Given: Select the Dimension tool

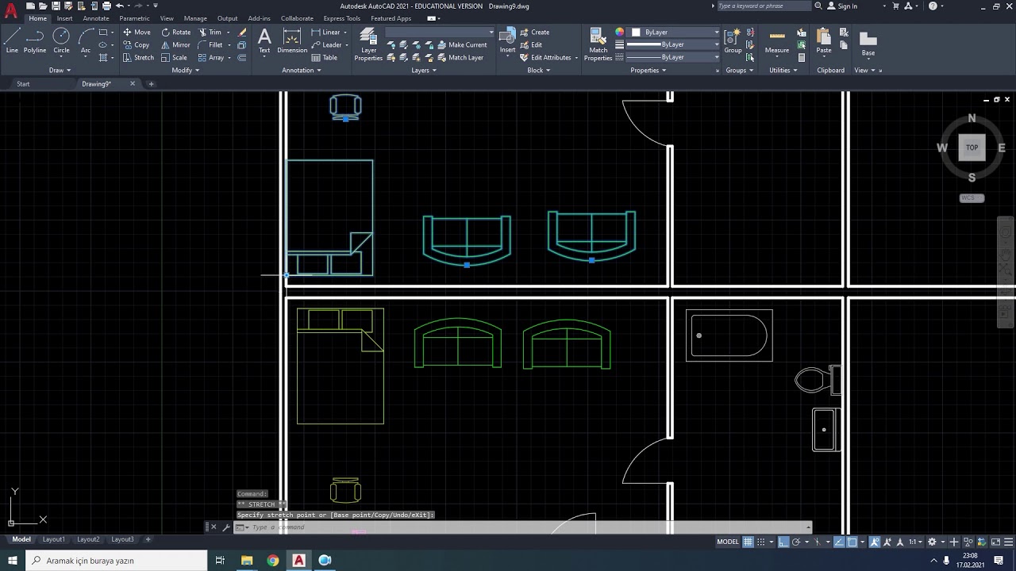Looking at the screenshot, I should 292,41.
